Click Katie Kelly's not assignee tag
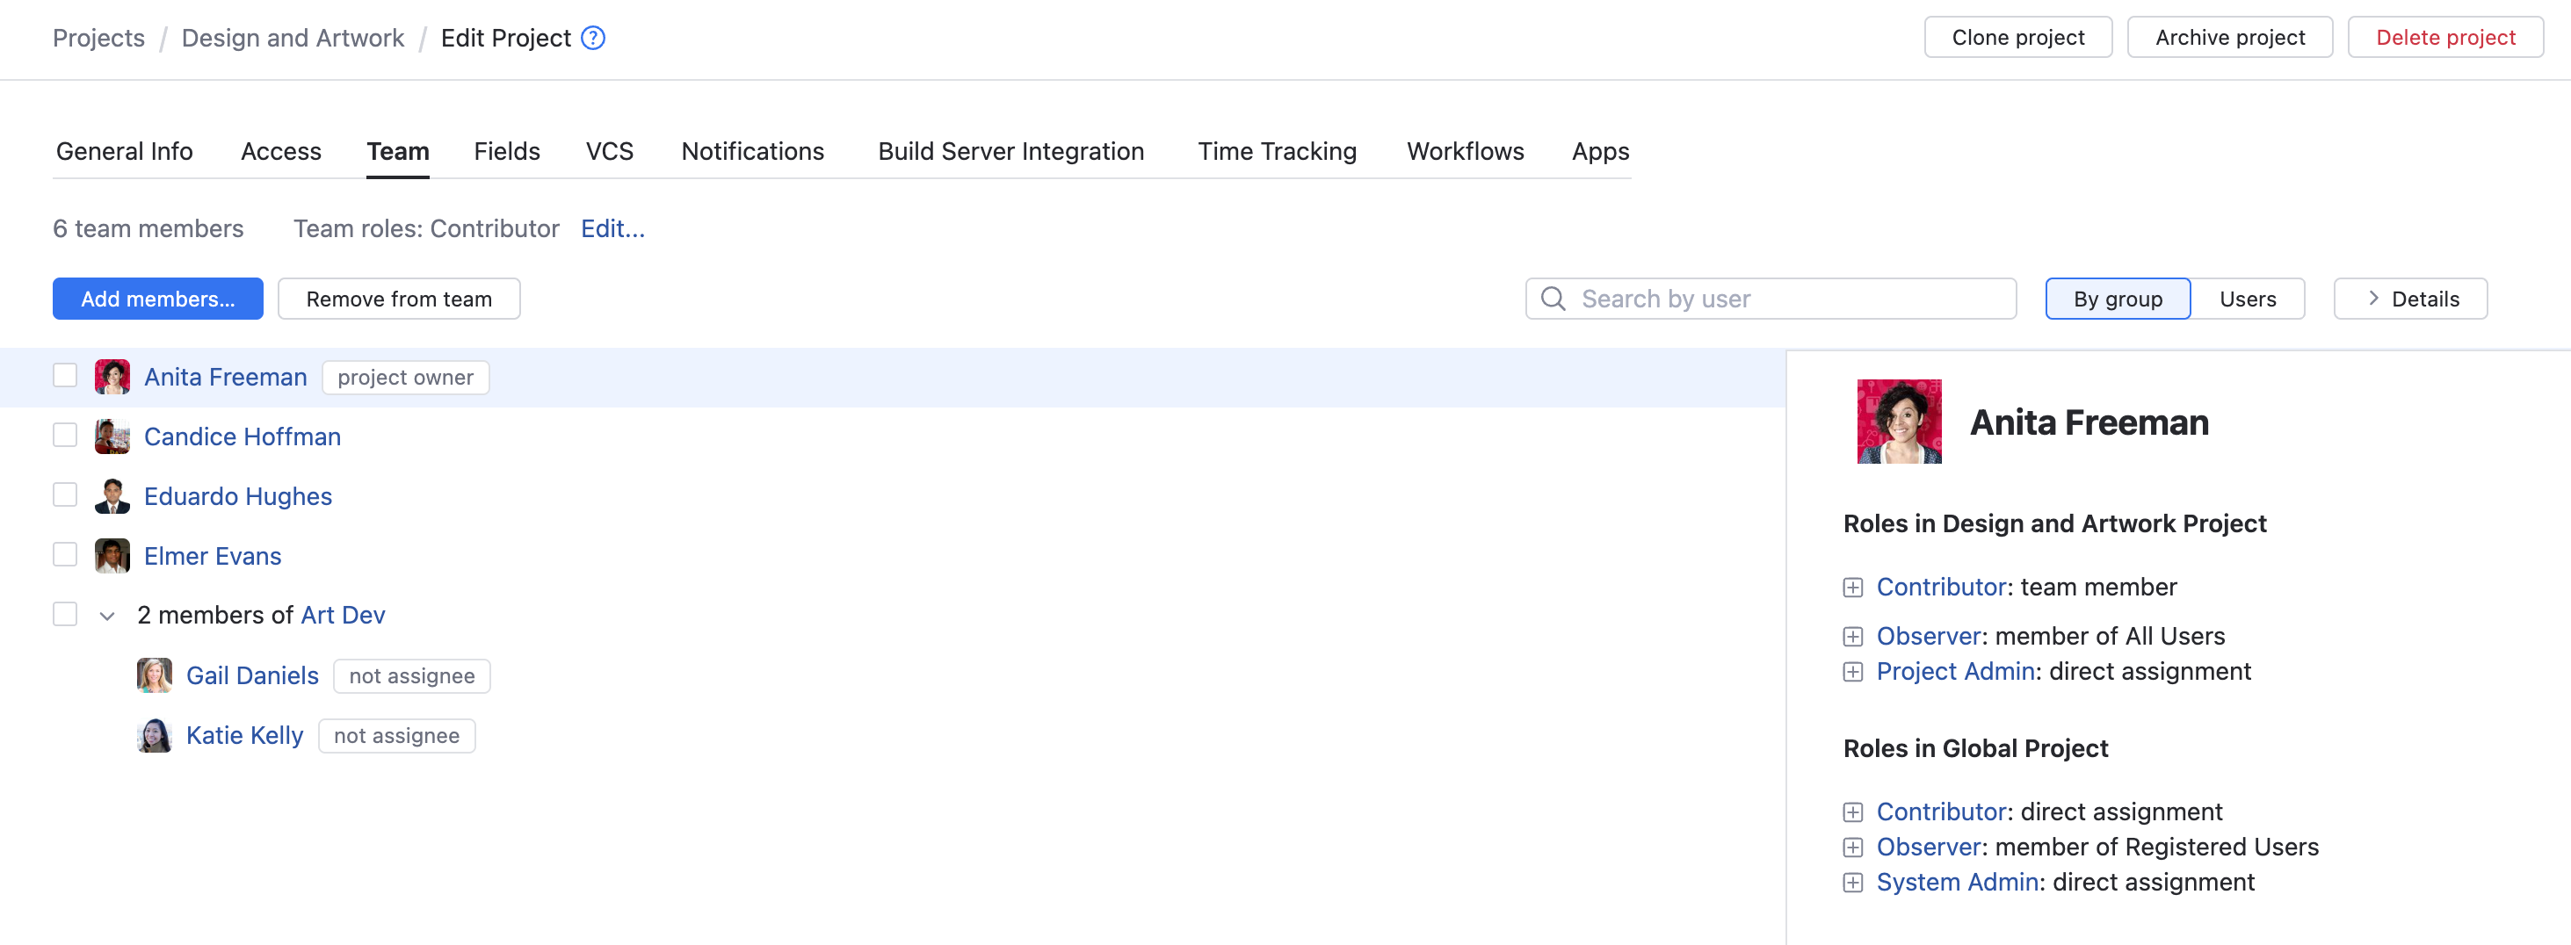Screen dimensions: 2571x945 pyautogui.click(x=396, y=735)
